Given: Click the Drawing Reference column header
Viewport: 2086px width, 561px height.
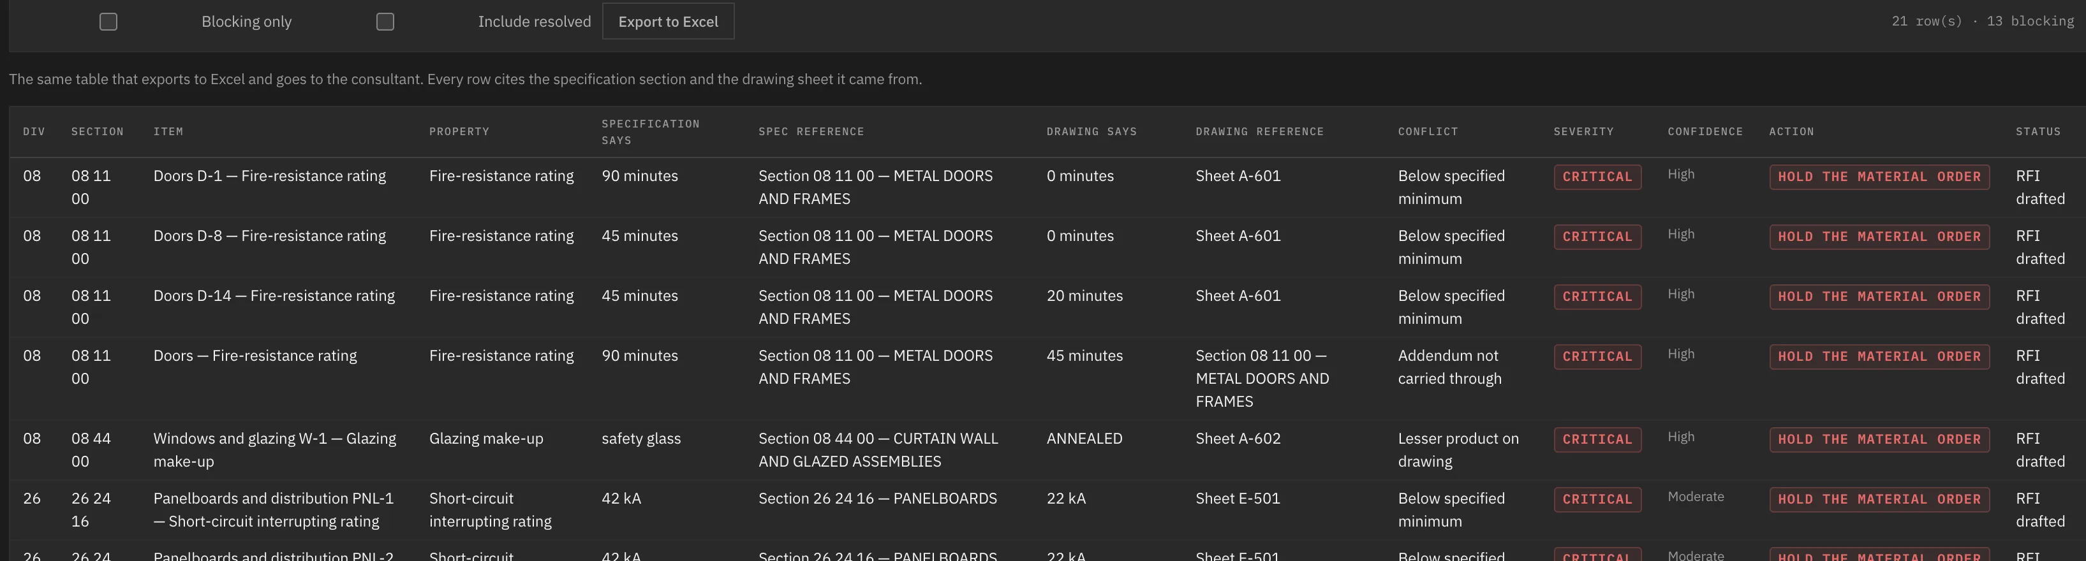Looking at the screenshot, I should [x=1259, y=131].
